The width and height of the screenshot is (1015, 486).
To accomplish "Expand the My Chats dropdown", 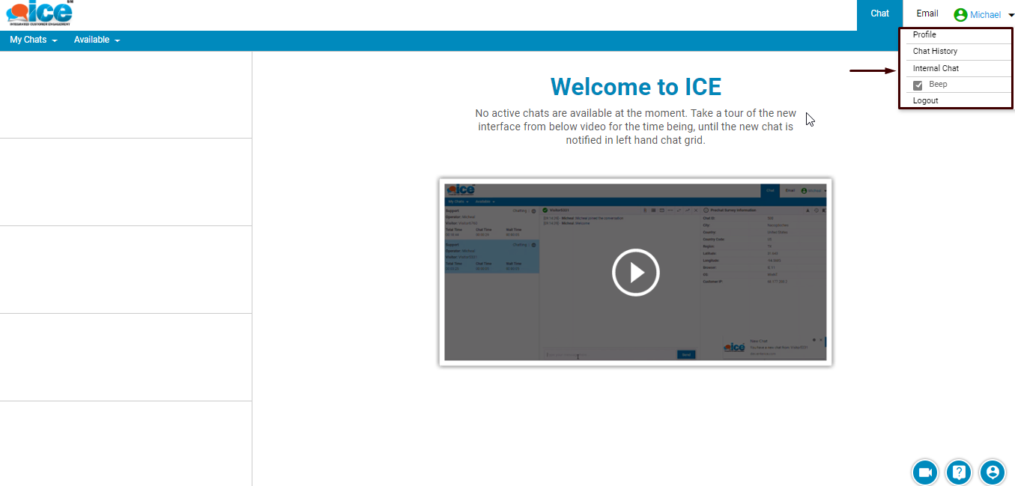I will pyautogui.click(x=33, y=40).
